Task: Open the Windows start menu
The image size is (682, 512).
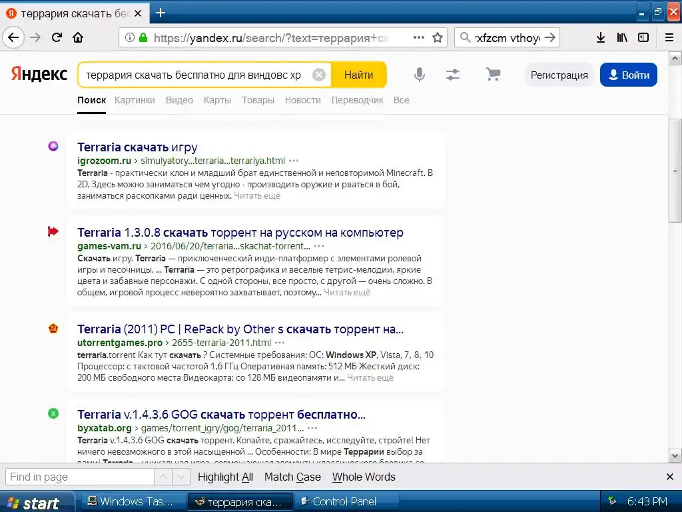Action: 37,503
